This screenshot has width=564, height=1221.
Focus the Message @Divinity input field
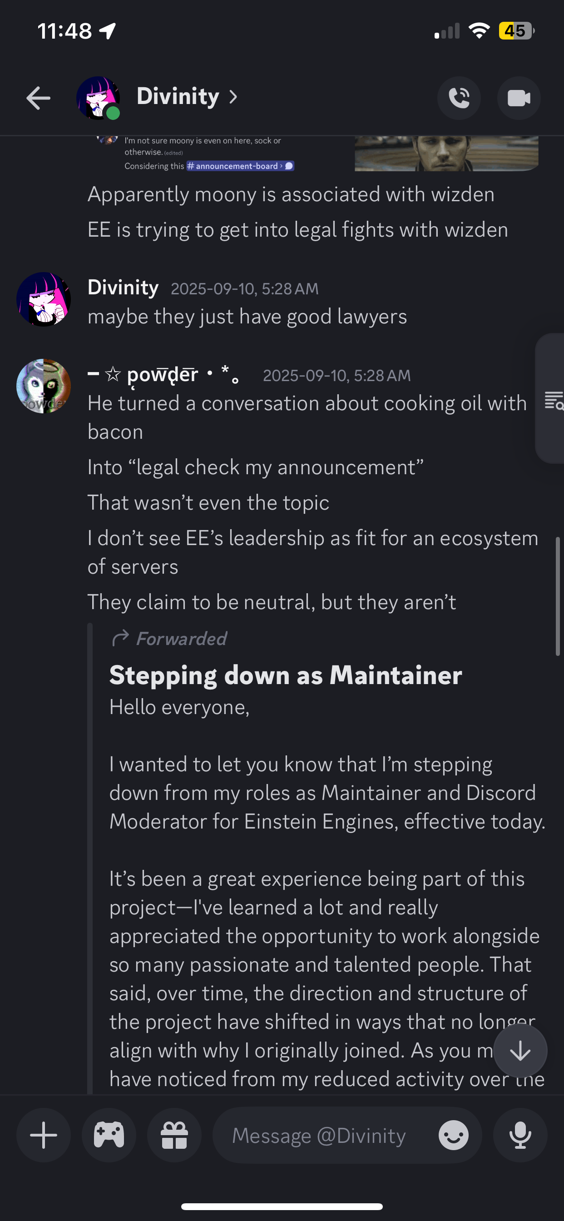[x=318, y=1135]
